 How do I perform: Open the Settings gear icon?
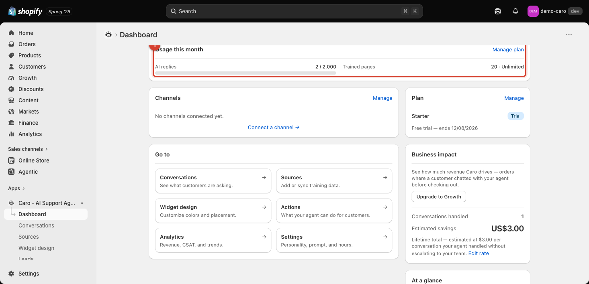11,274
